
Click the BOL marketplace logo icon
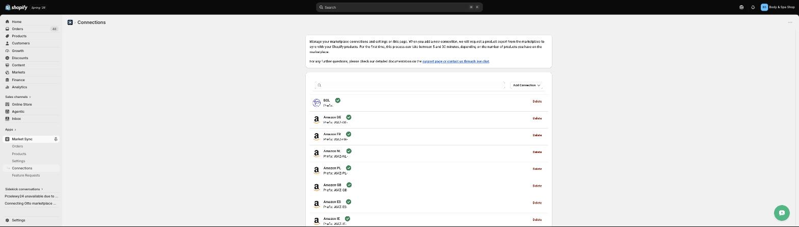[x=316, y=103]
